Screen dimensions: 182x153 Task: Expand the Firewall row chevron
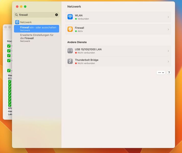pyautogui.click(x=168, y=29)
